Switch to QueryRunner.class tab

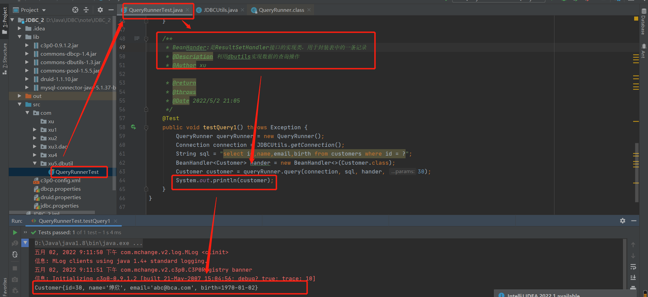click(x=281, y=10)
